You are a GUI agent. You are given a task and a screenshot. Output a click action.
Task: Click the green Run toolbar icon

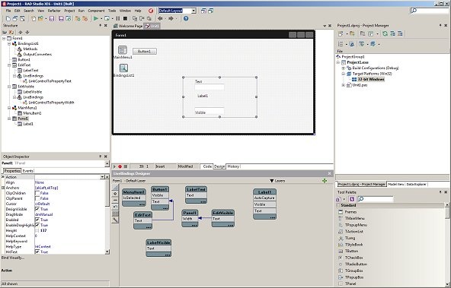pos(96,18)
